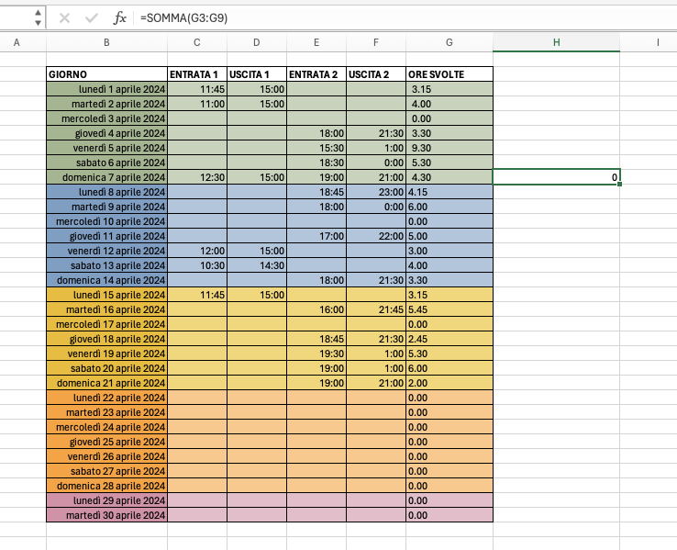Select cell giovedì 4 aprile 2024

coord(106,133)
